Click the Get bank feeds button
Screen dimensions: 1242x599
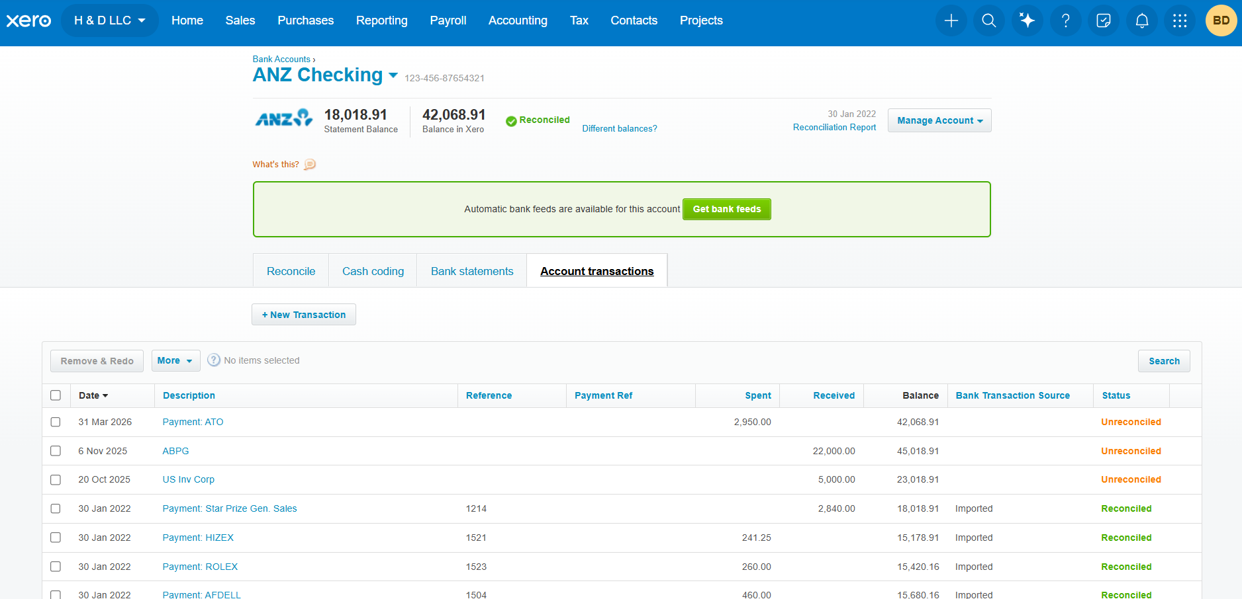click(x=727, y=209)
